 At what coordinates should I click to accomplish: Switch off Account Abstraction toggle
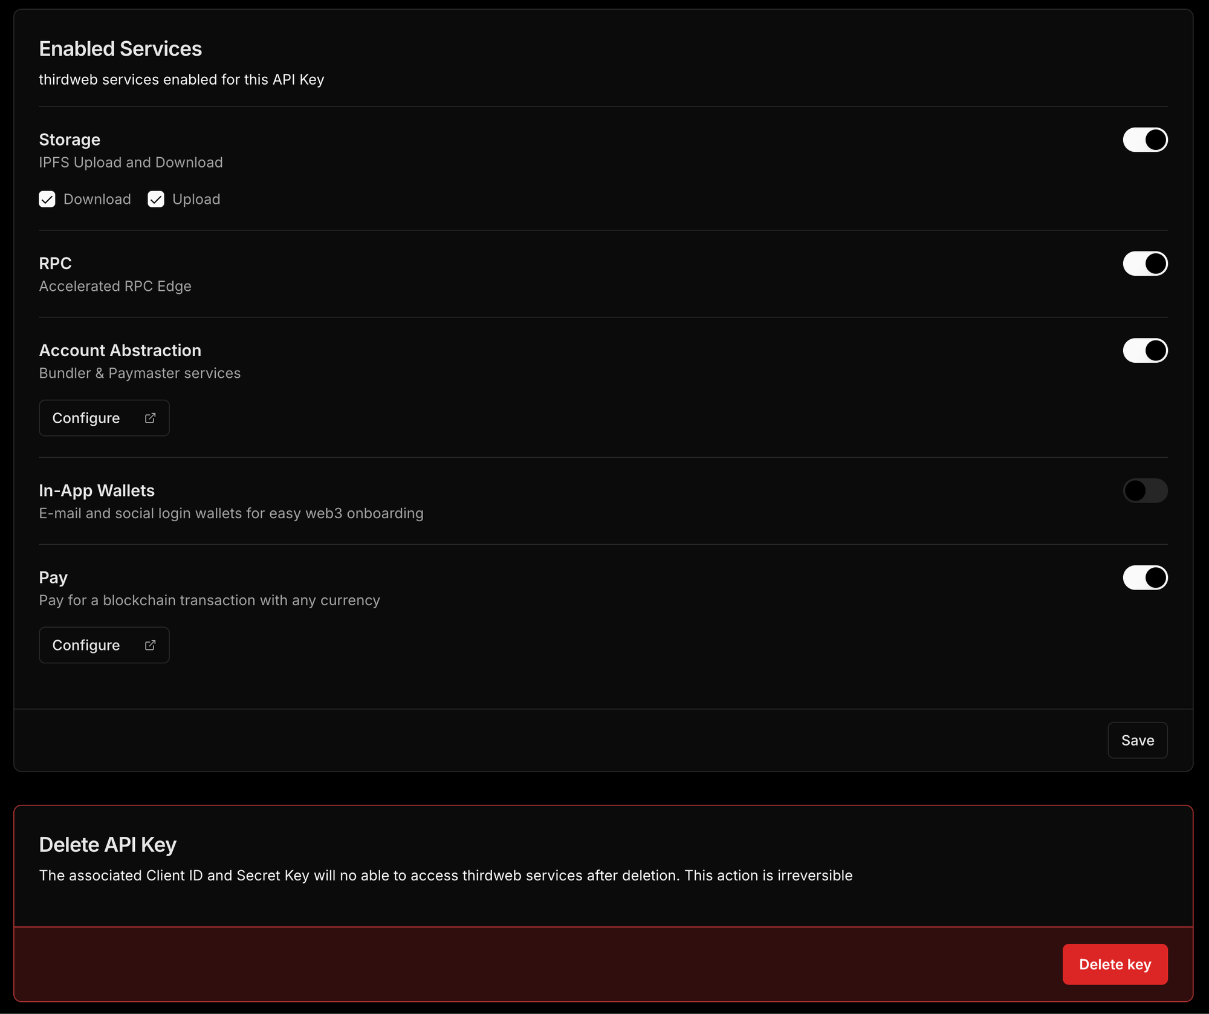[1145, 351]
